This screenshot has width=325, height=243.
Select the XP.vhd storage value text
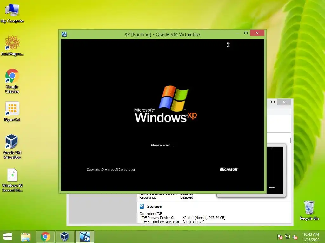[204, 218]
